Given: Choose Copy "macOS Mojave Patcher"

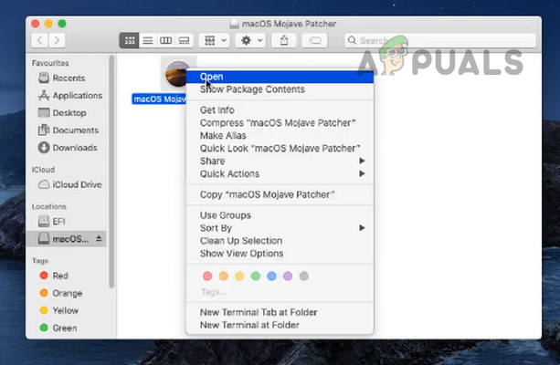Looking at the screenshot, I should click(280, 194).
